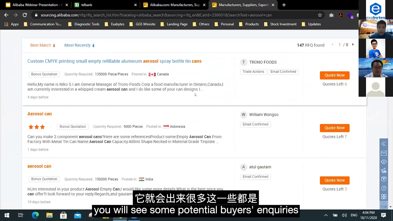Screen dimensions: 393x221
Task: Open the Adobe Acrobat extension icon
Action: click(x=340, y=15)
